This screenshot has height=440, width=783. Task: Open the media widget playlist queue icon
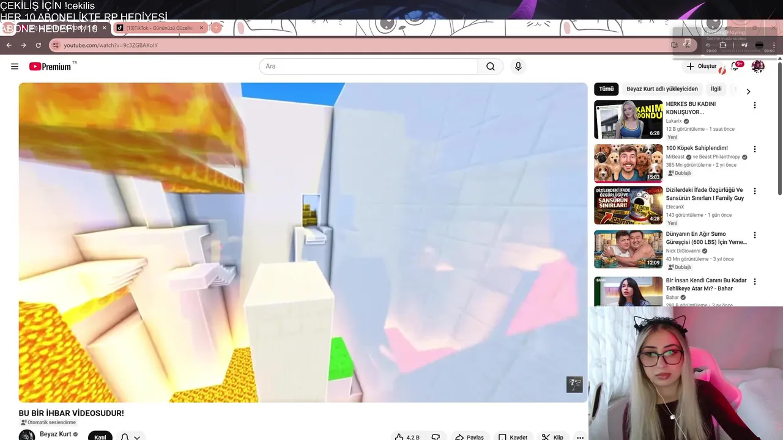coord(744,45)
